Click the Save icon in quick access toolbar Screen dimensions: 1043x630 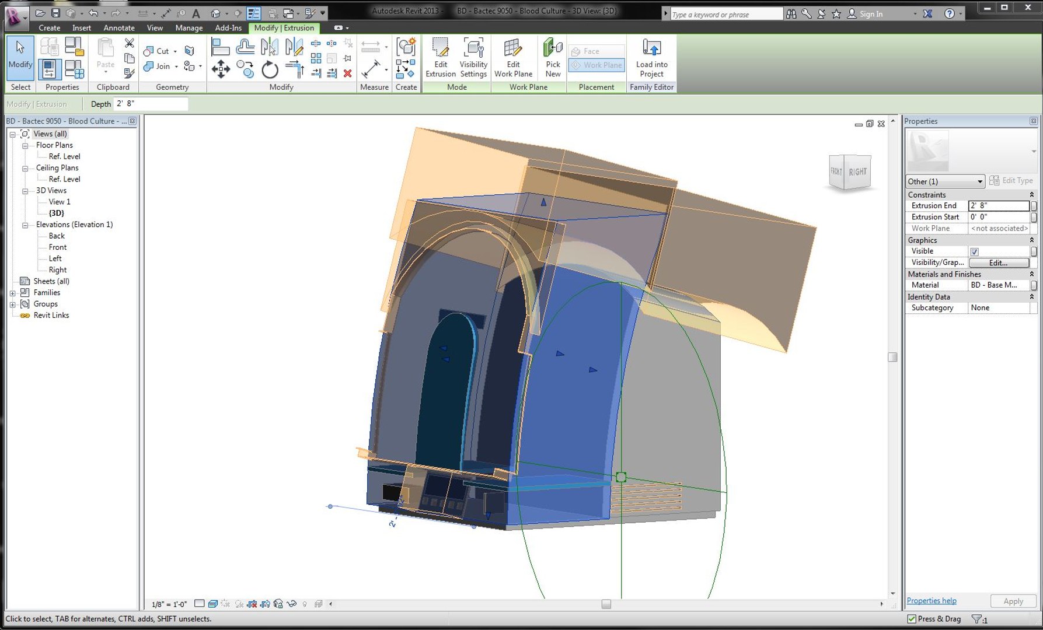[55, 13]
